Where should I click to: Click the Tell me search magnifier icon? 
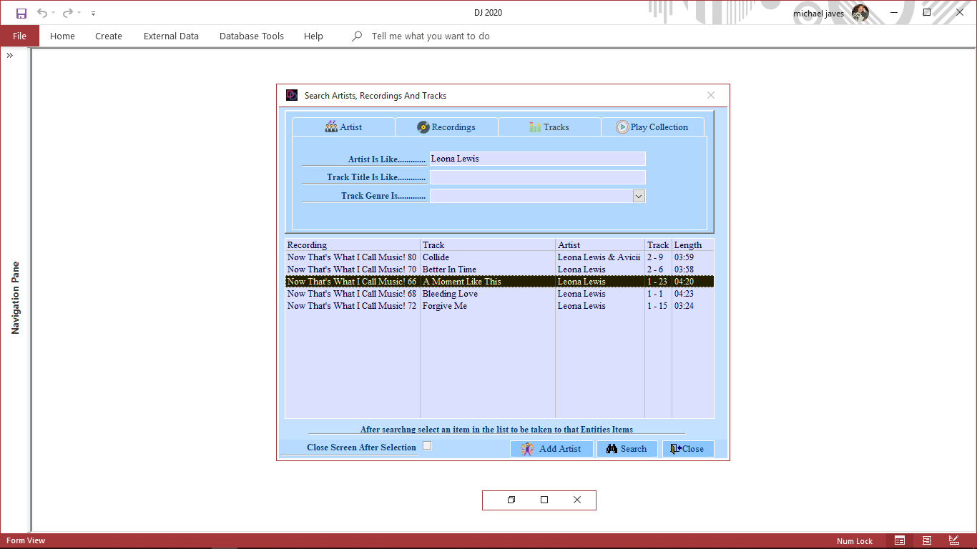pyautogui.click(x=357, y=36)
